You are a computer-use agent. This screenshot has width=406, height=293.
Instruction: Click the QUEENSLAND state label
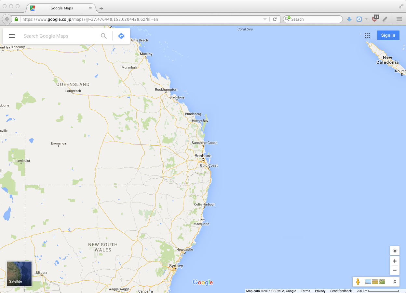[x=73, y=84]
